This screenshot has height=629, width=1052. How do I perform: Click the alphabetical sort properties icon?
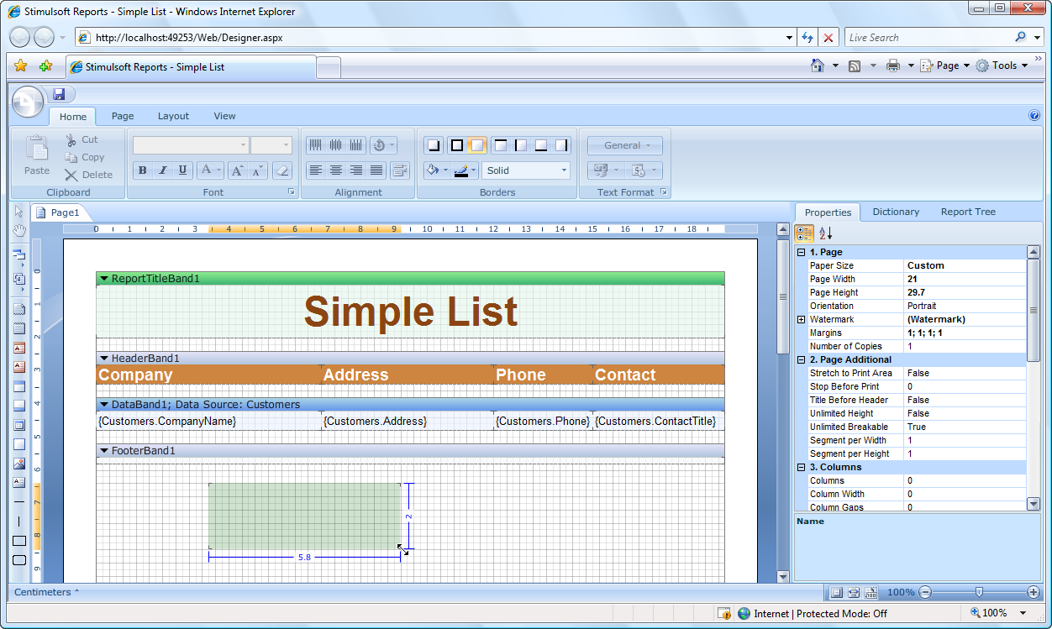coord(826,233)
